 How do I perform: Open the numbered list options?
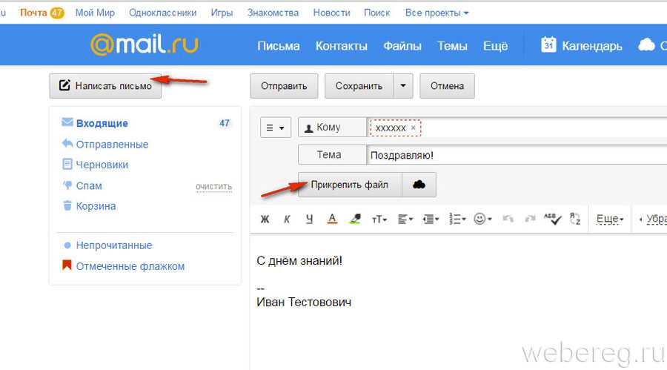click(457, 219)
